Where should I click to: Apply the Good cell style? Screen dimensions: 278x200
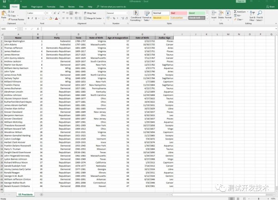coord(197,13)
